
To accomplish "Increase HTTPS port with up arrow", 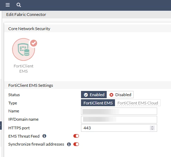I will (152, 127).
